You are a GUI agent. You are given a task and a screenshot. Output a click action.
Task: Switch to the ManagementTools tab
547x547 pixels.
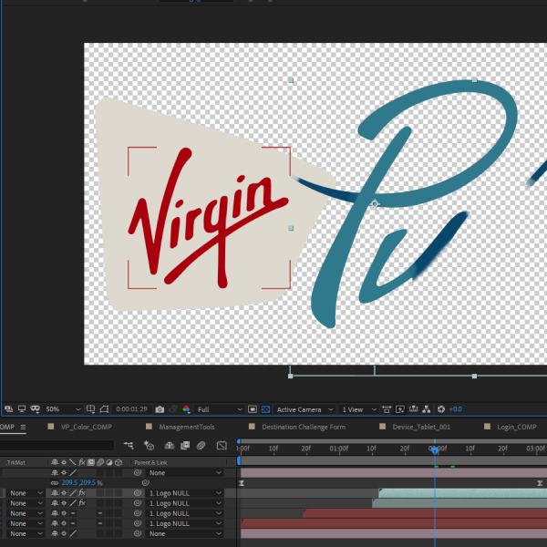187,427
